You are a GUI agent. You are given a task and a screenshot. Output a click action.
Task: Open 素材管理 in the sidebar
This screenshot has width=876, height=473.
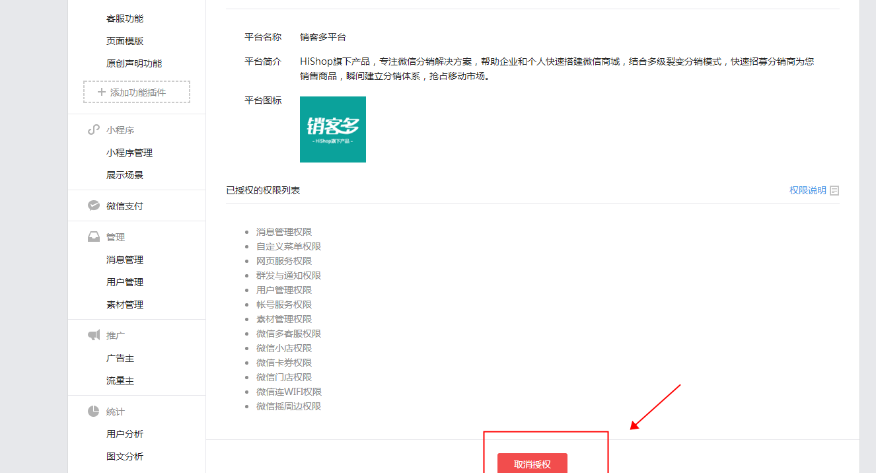tap(125, 305)
